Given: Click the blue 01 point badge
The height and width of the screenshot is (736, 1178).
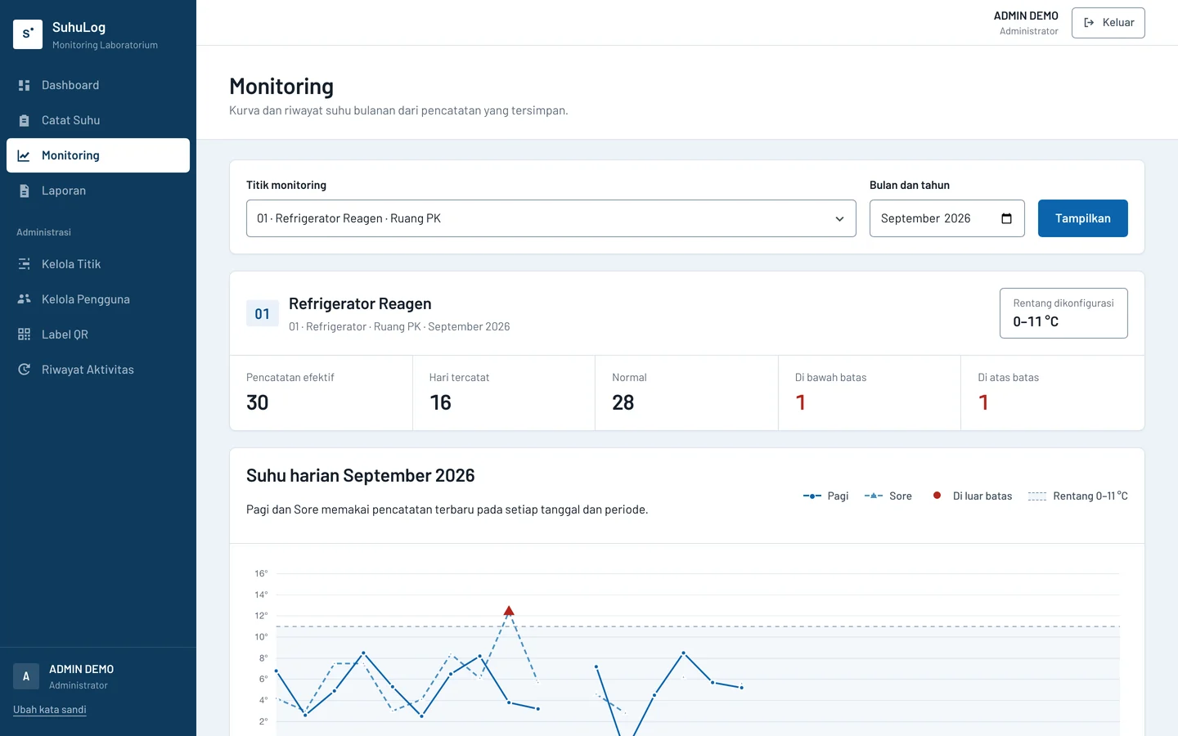Looking at the screenshot, I should (263, 313).
